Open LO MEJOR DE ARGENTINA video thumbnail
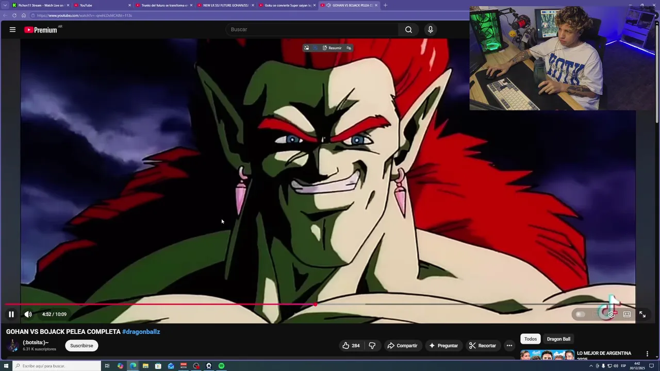The width and height of the screenshot is (660, 371). (x=547, y=355)
